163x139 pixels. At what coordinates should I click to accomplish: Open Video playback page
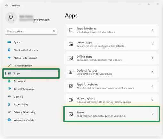pos(111,100)
